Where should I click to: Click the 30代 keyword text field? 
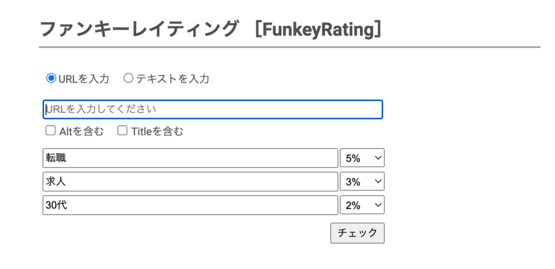(x=190, y=205)
